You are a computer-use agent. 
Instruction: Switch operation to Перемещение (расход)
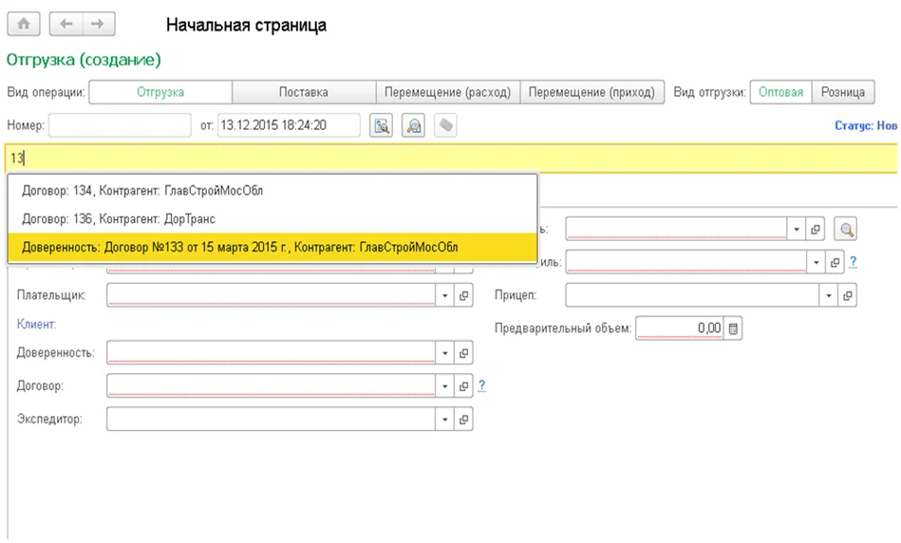pyautogui.click(x=447, y=92)
